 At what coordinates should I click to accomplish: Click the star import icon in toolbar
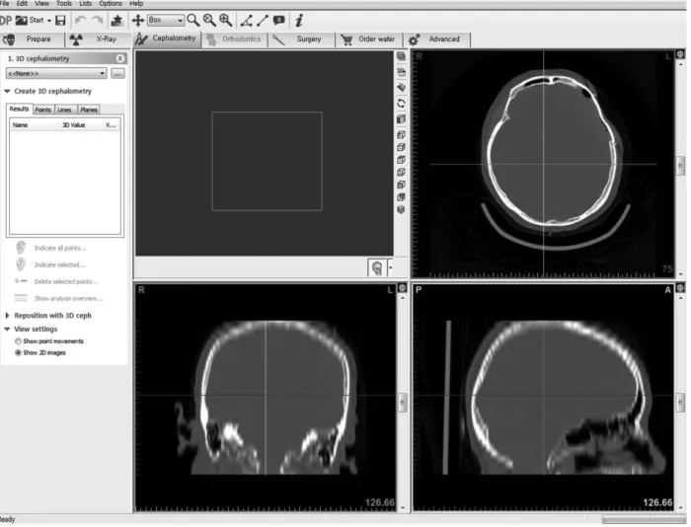(116, 21)
